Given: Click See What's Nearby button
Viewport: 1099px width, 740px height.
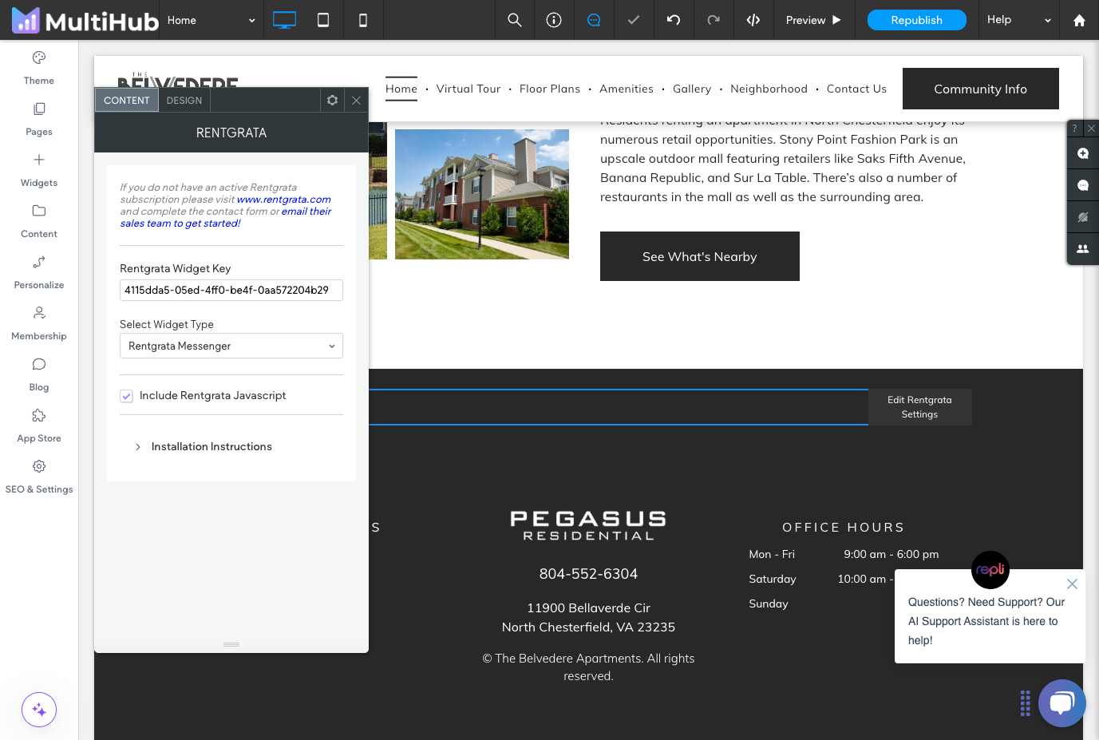Looking at the screenshot, I should click(700, 256).
